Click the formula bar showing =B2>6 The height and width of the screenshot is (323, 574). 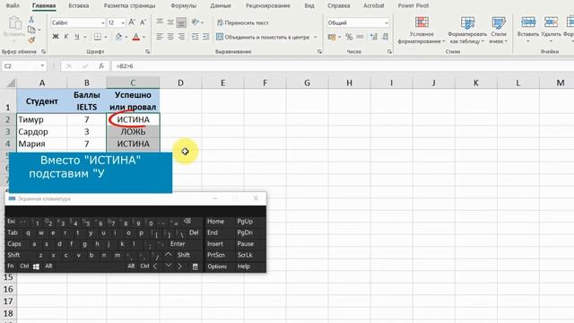(343, 65)
